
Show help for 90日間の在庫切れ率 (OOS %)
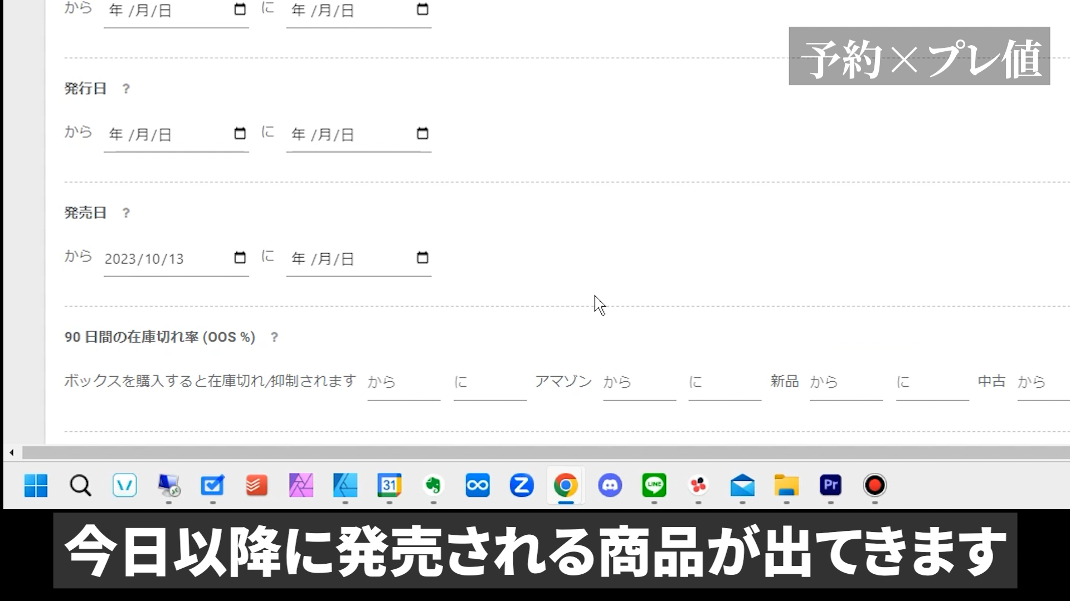pos(274,337)
